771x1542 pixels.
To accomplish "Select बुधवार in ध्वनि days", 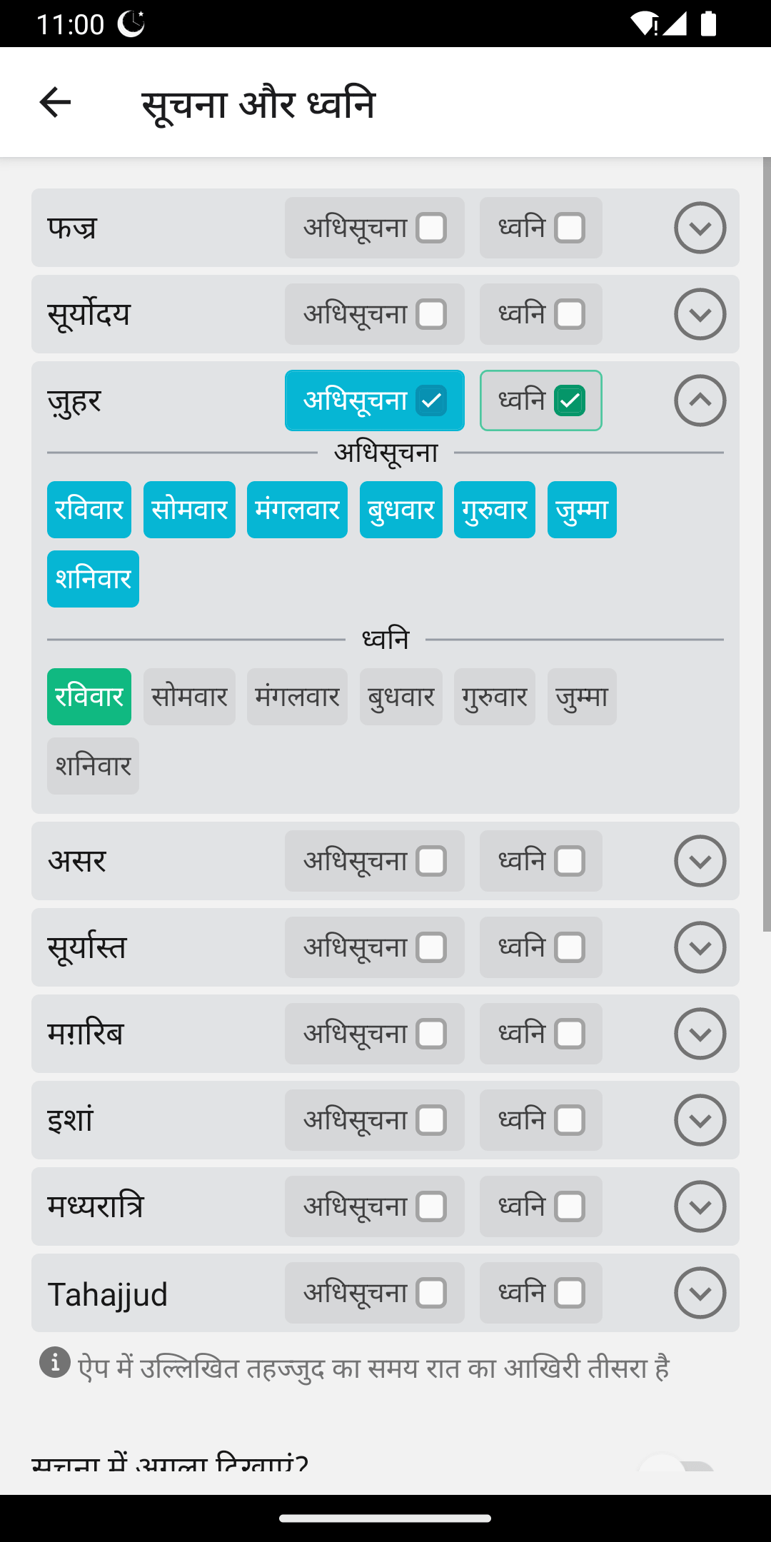I will tap(400, 697).
